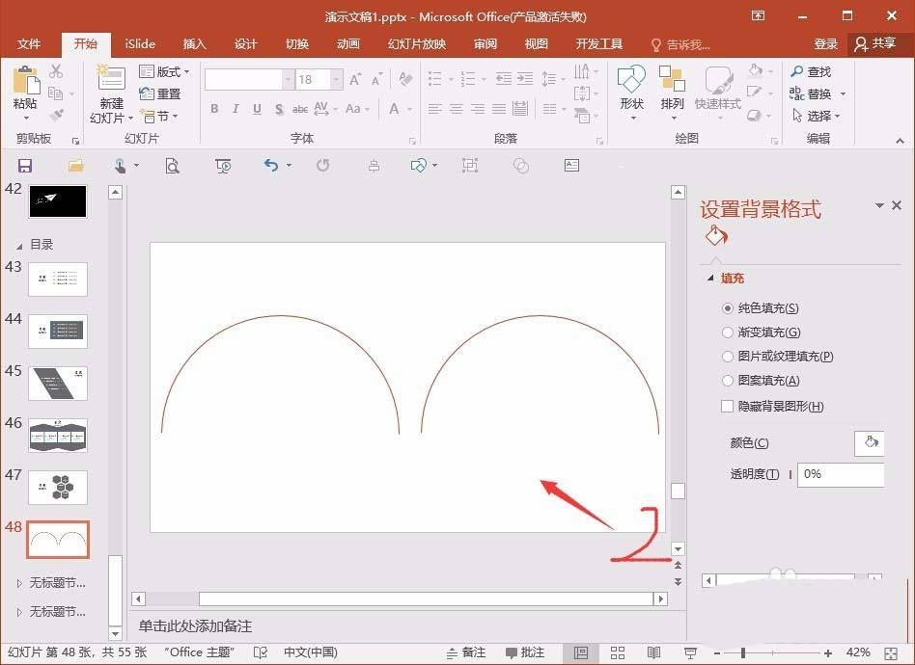Enable the 隐藏背景图形 checkbox
The height and width of the screenshot is (665, 915).
pos(728,406)
